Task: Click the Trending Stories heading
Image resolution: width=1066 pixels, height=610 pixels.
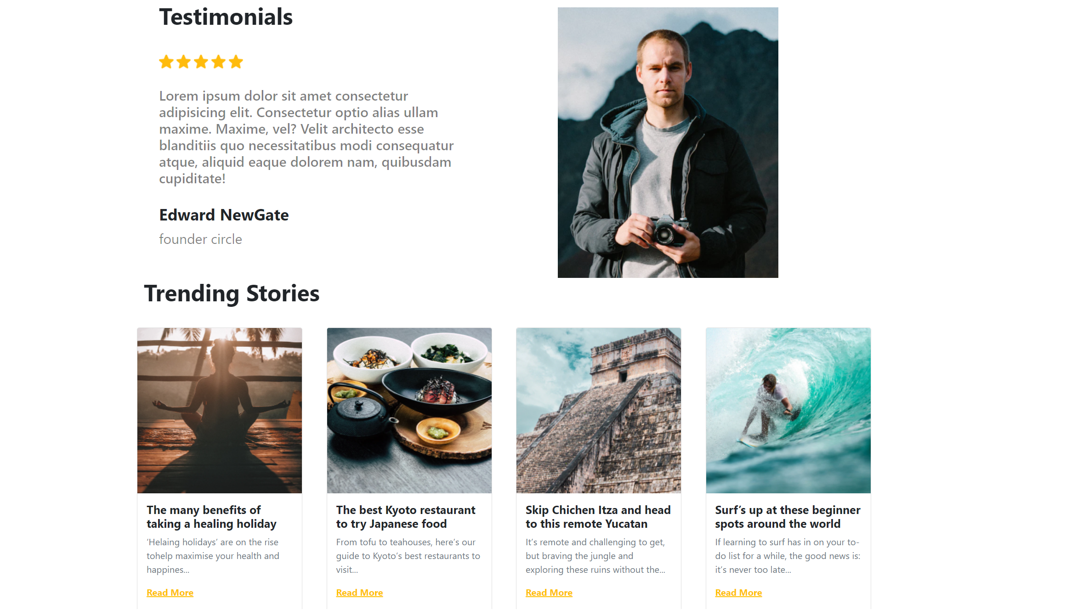Action: pos(232,294)
